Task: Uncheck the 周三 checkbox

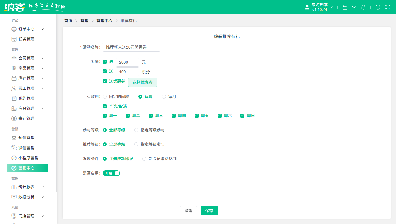Action: tap(151, 115)
